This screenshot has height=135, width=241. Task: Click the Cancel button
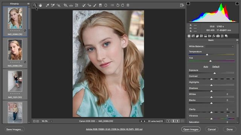click(x=212, y=129)
